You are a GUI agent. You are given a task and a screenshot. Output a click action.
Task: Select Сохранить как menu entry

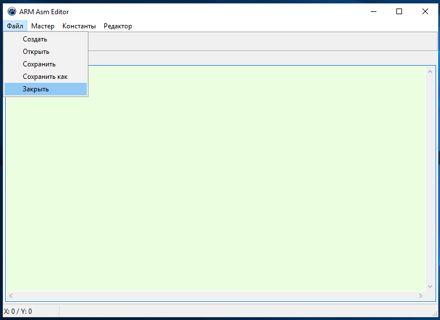[x=45, y=77]
